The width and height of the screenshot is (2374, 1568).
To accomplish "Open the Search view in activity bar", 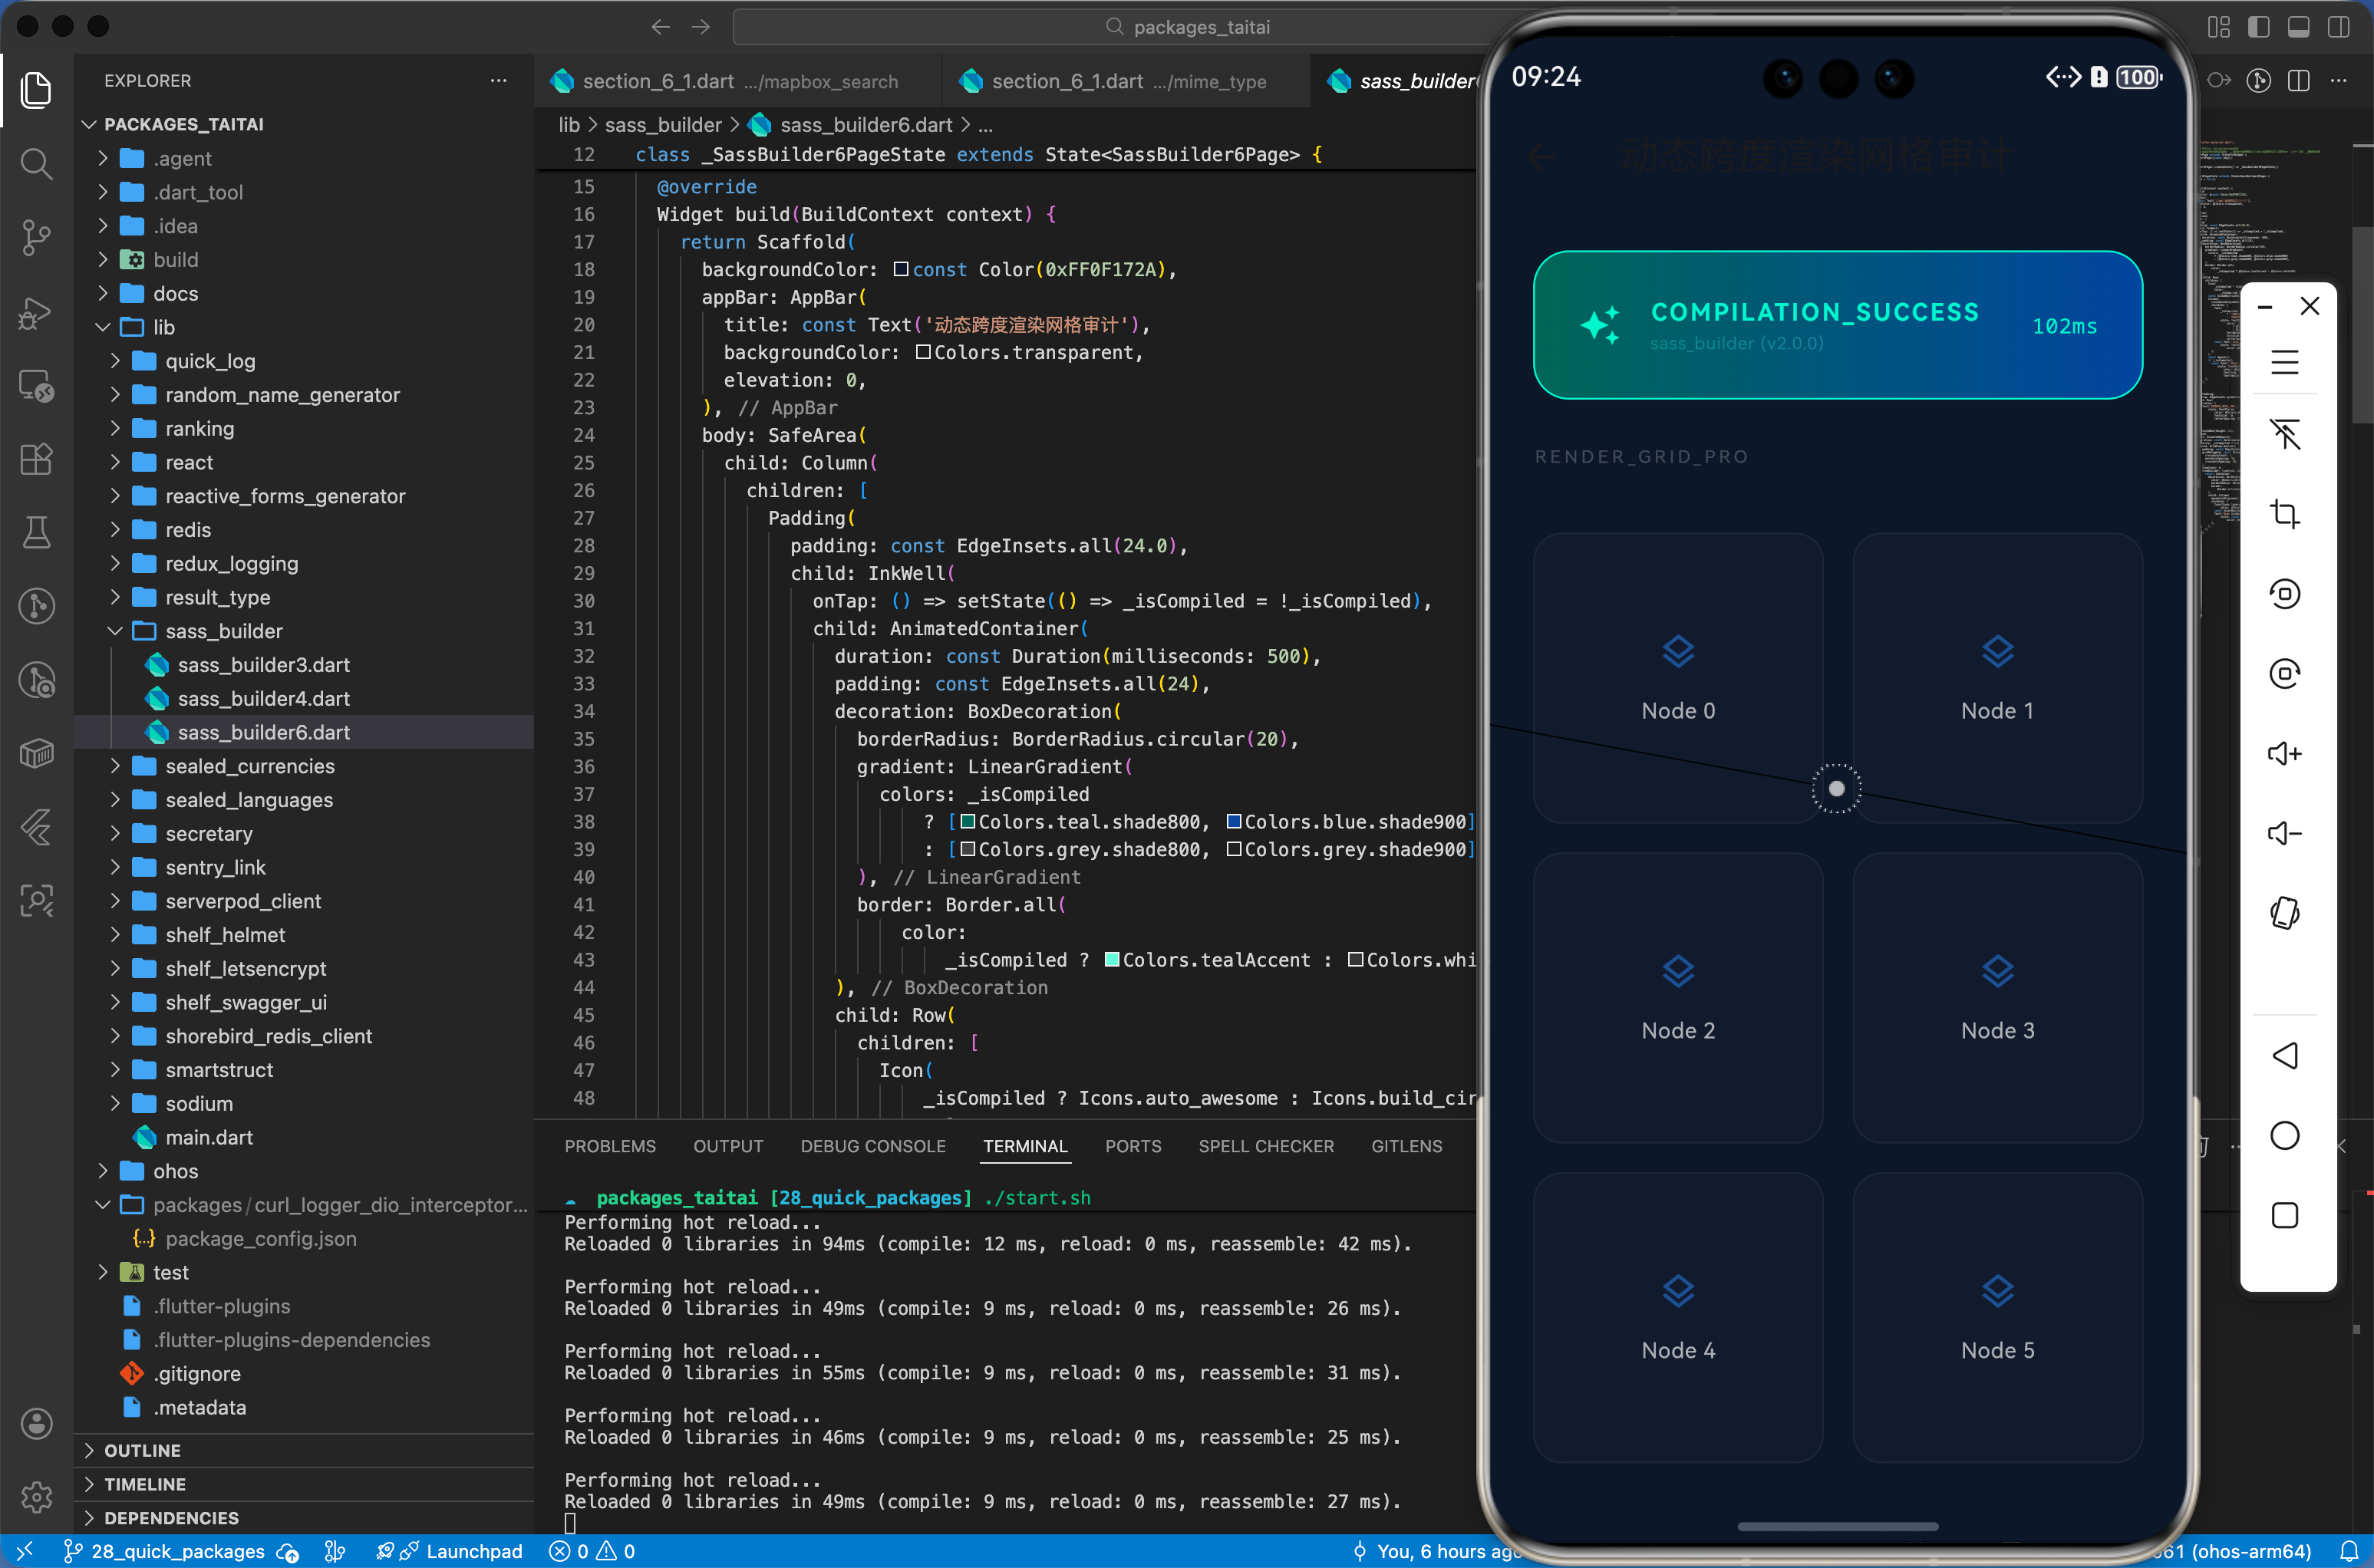I will click(x=36, y=163).
